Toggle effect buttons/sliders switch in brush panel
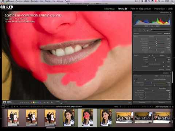This screenshot has height=131, width=175. coord(170,37)
